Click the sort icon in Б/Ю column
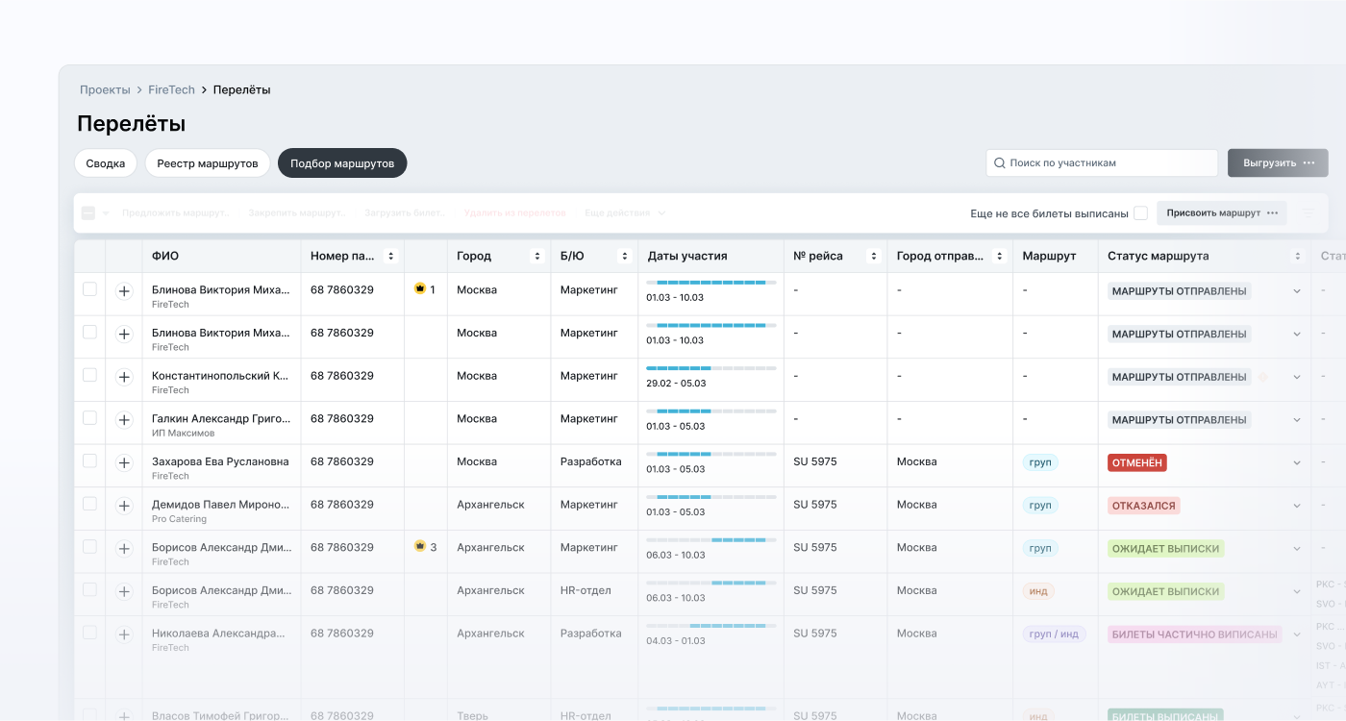The width and height of the screenshot is (1346, 721). (x=624, y=257)
